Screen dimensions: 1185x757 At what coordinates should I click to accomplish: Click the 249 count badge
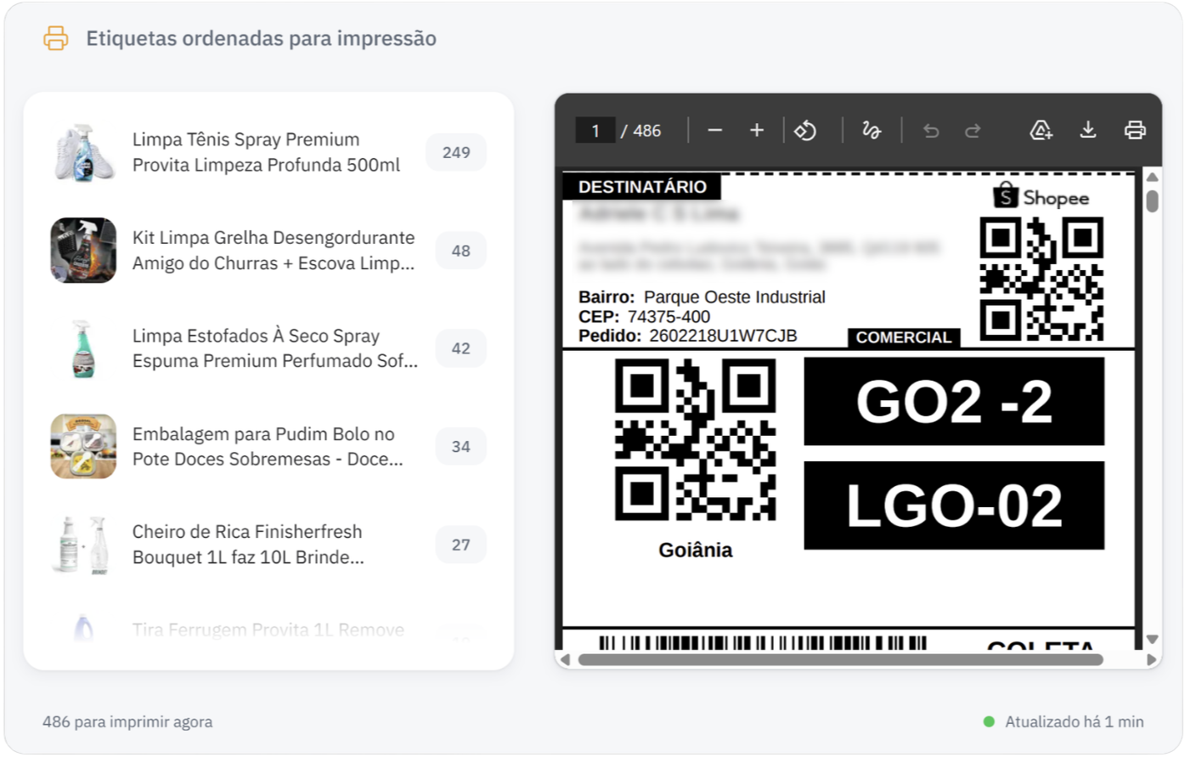(x=456, y=152)
